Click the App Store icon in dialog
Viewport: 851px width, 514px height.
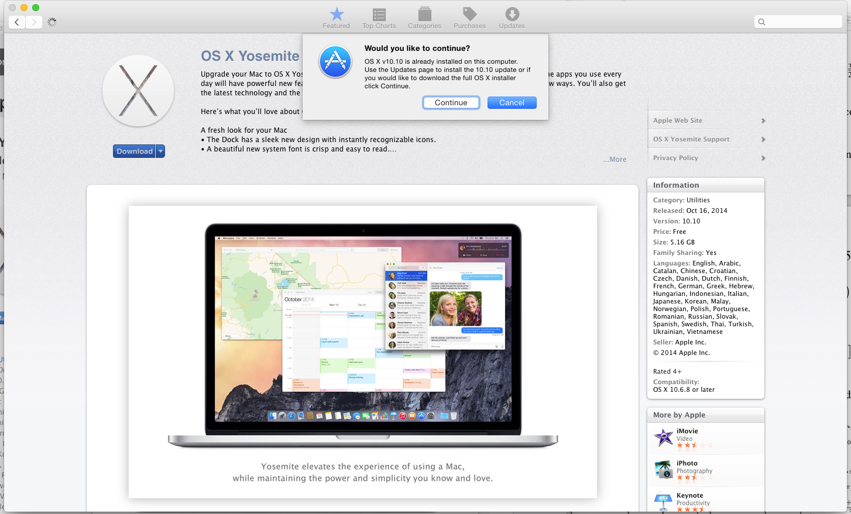(x=335, y=61)
